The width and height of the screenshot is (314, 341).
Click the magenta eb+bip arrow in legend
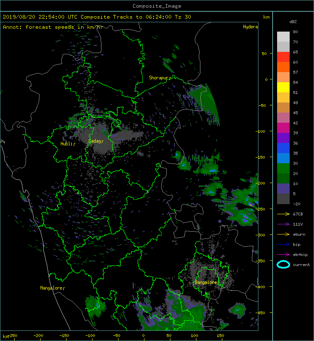tap(283, 255)
